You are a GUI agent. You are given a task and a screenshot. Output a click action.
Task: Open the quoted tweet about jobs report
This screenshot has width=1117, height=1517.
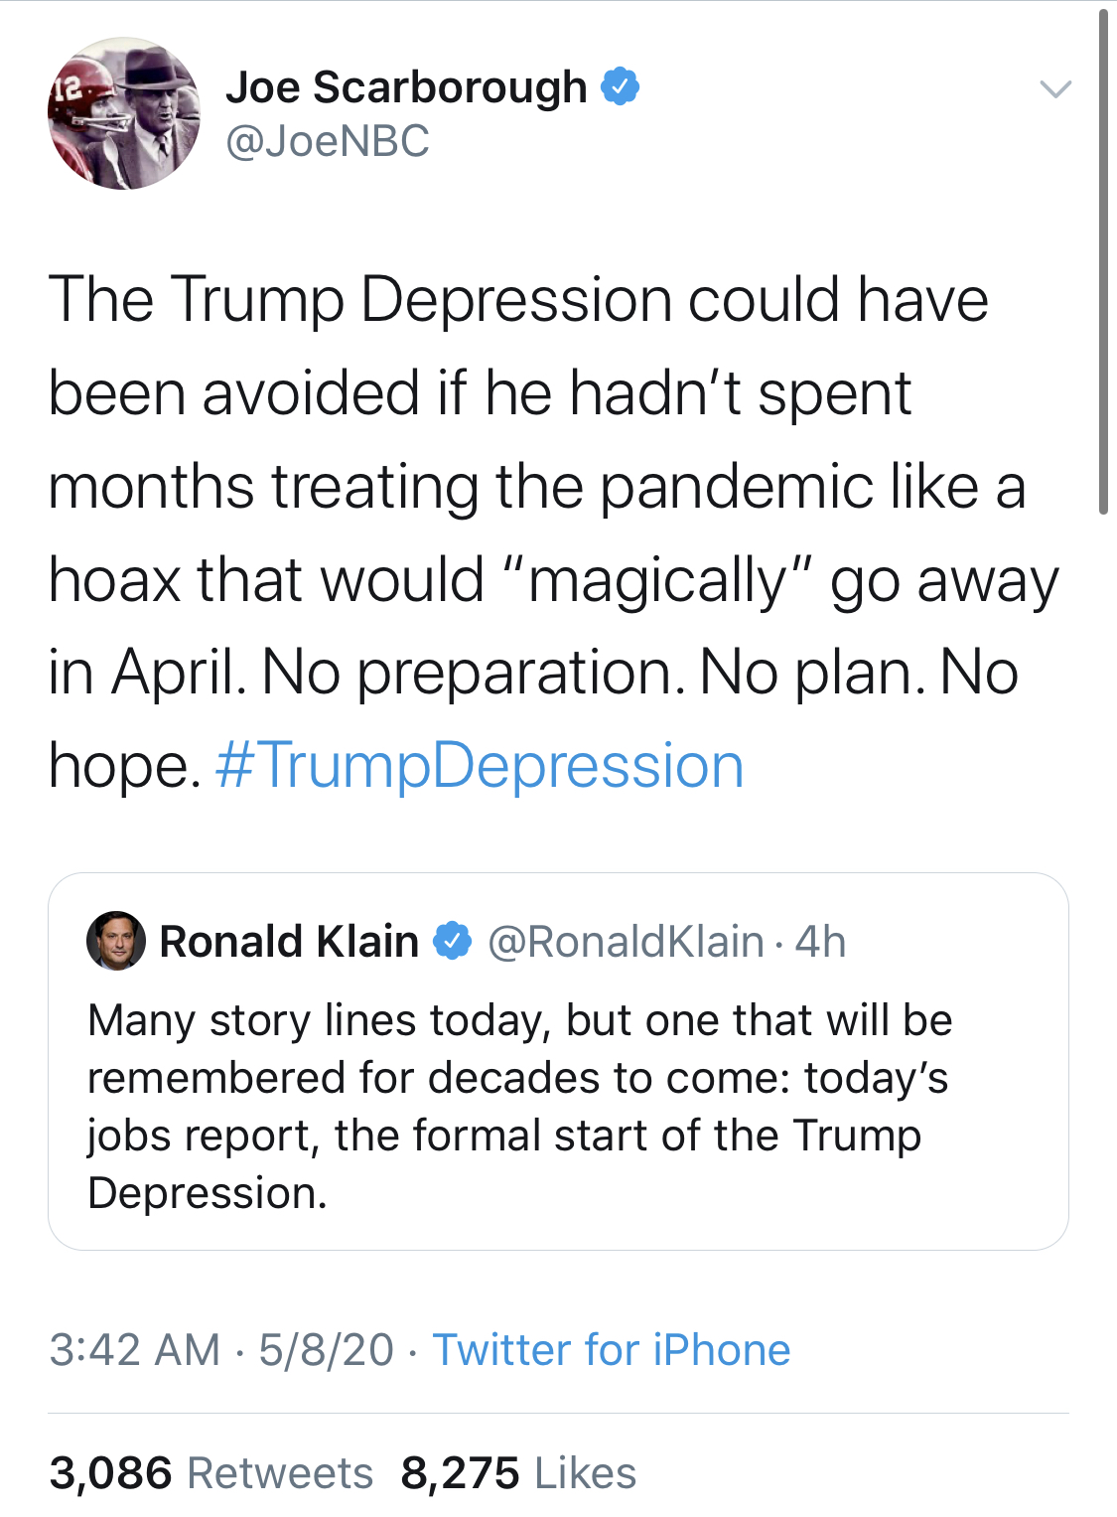(x=558, y=1061)
